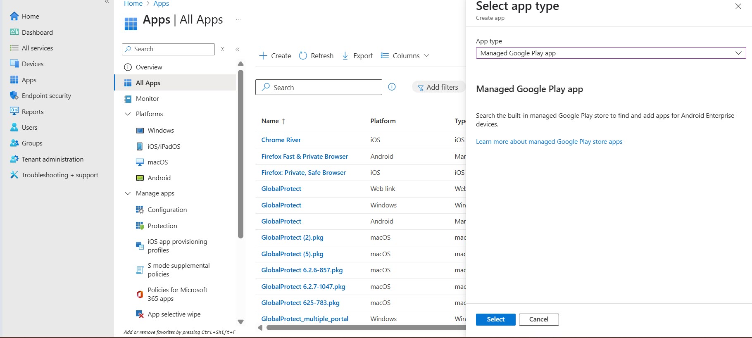Open the Monitor menu item

147,99
